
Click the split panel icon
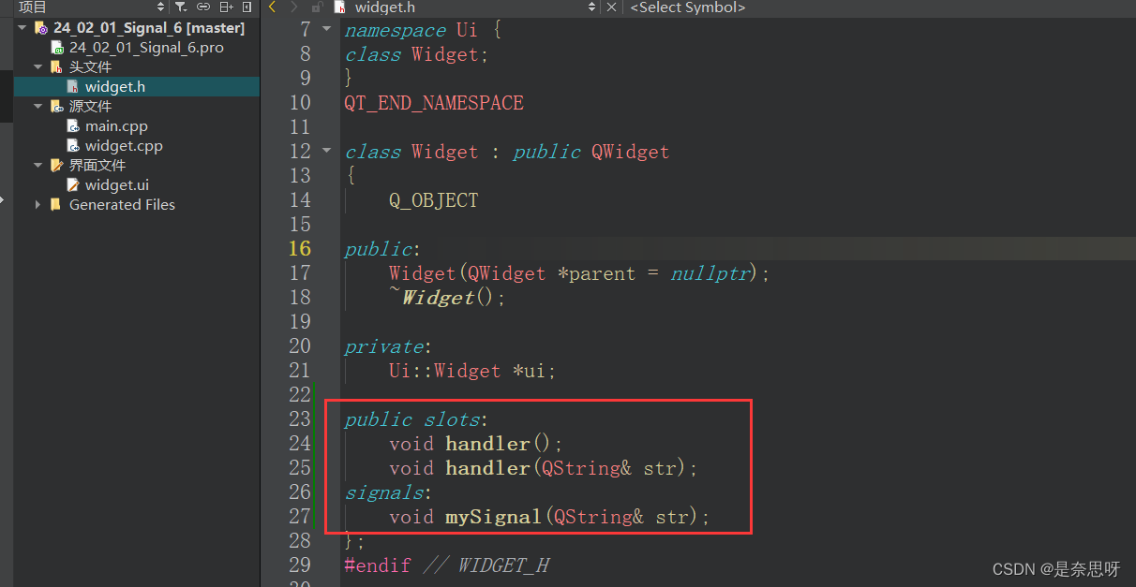[x=226, y=7]
